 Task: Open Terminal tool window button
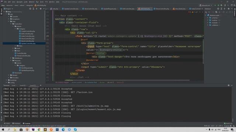(27, 124)
